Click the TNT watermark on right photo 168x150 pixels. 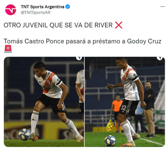tap(160, 58)
